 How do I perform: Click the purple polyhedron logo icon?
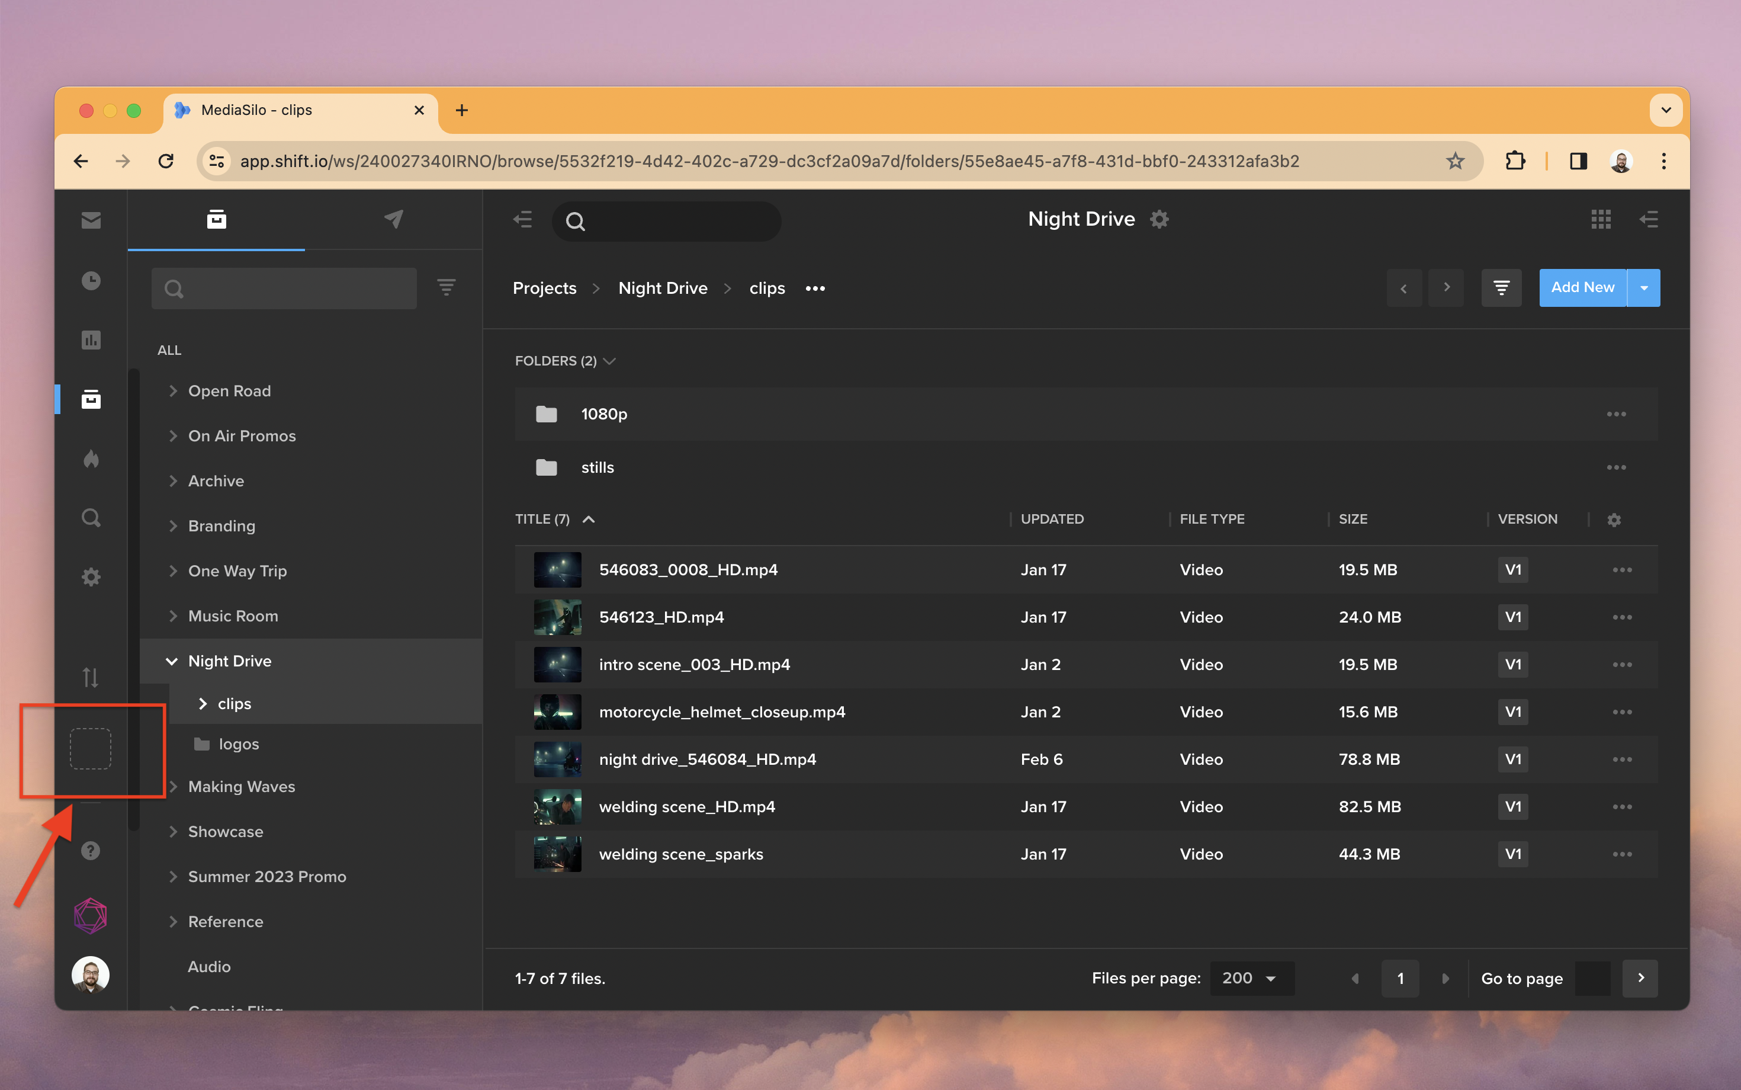[91, 916]
